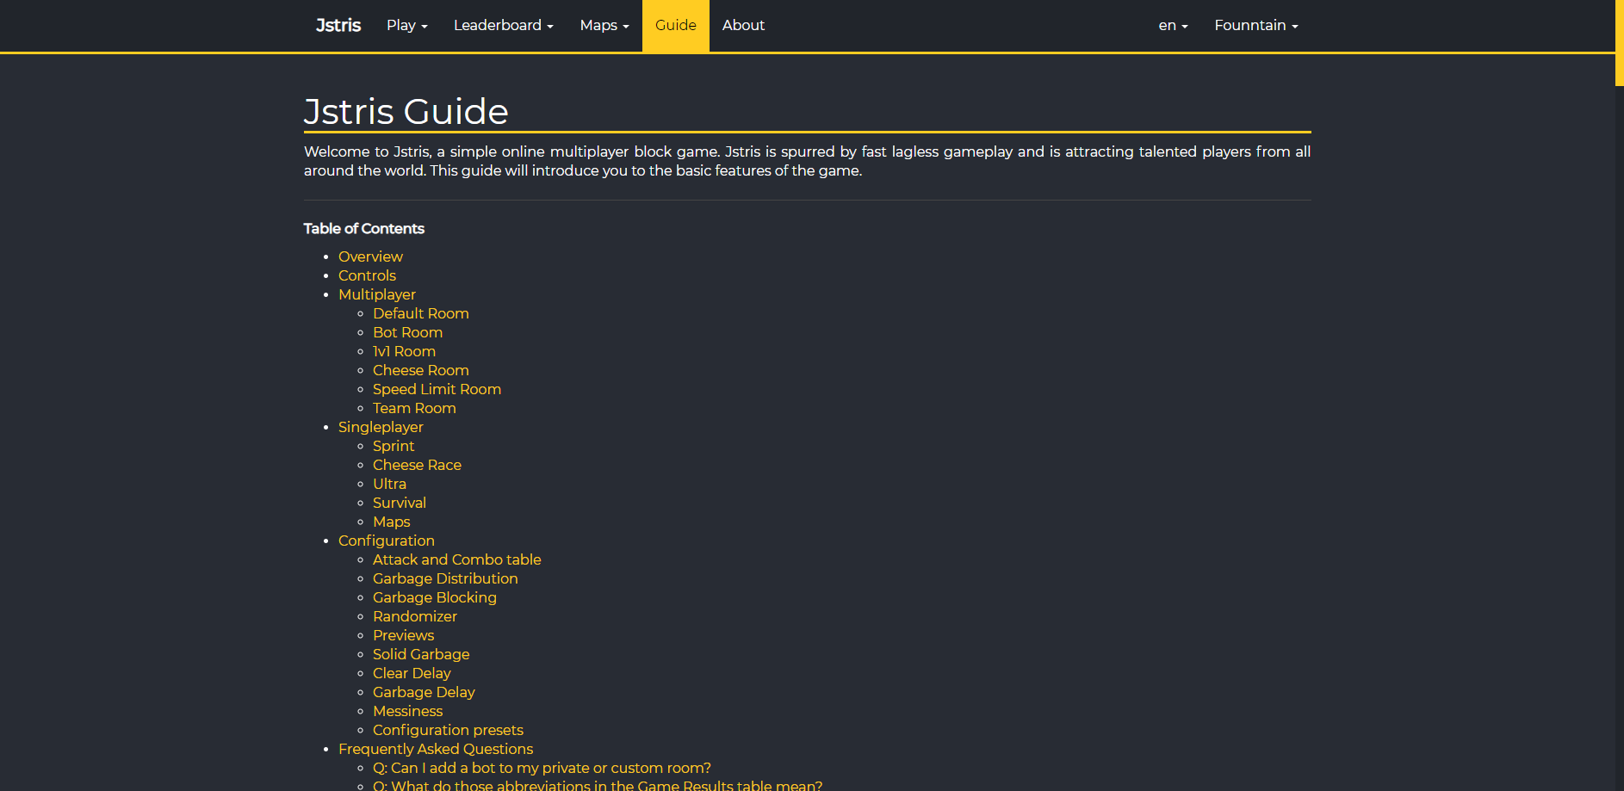
Task: Open Speed Limit Room entry
Action: [437, 389]
